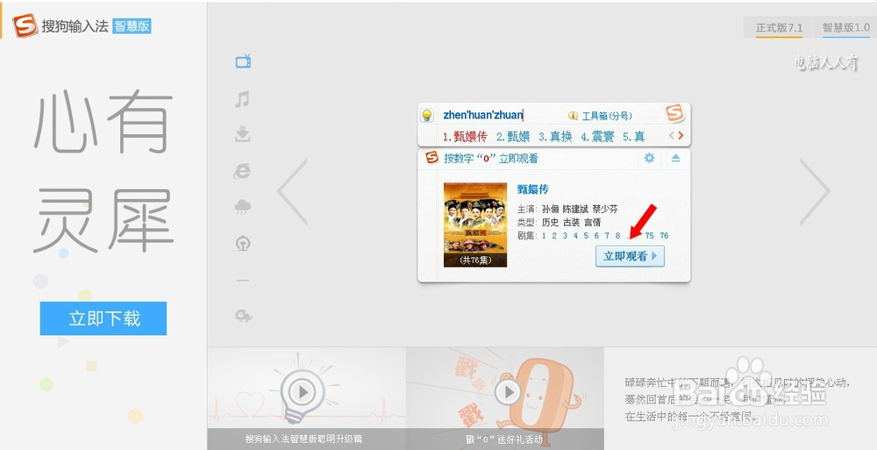
Task: Choose candidate 3.真换
Action: point(555,137)
